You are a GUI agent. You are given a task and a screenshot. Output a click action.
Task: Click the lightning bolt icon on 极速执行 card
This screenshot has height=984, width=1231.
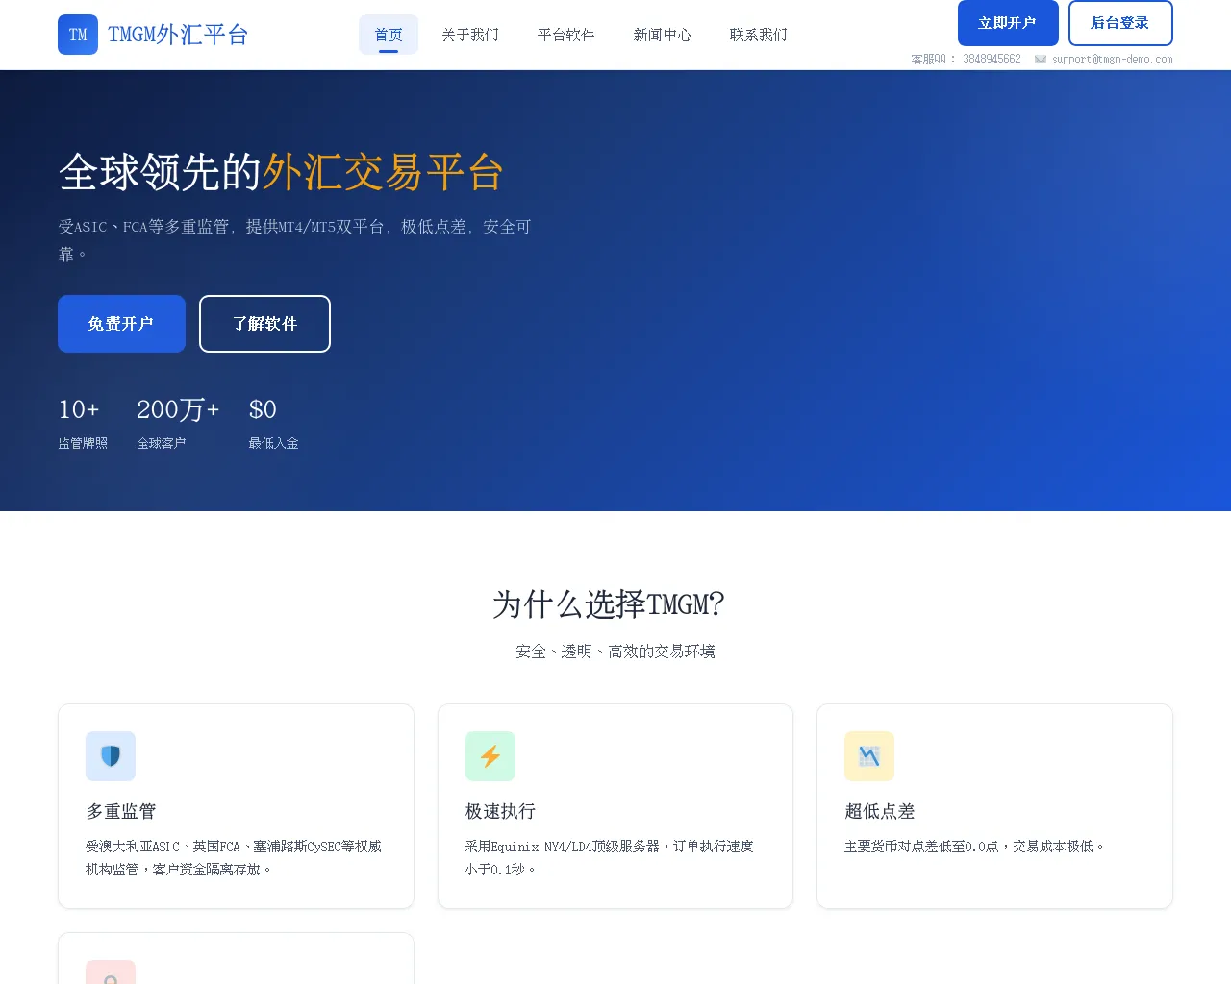point(490,756)
